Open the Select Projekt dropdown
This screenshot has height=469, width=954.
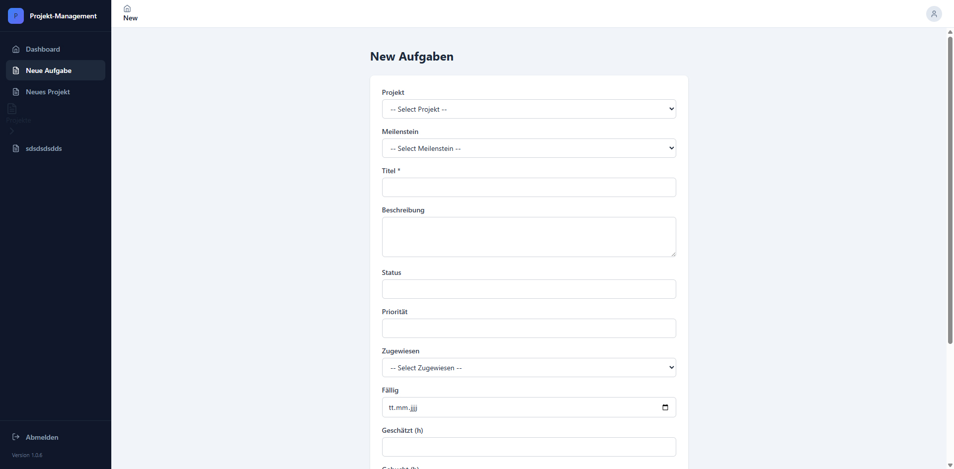click(529, 109)
